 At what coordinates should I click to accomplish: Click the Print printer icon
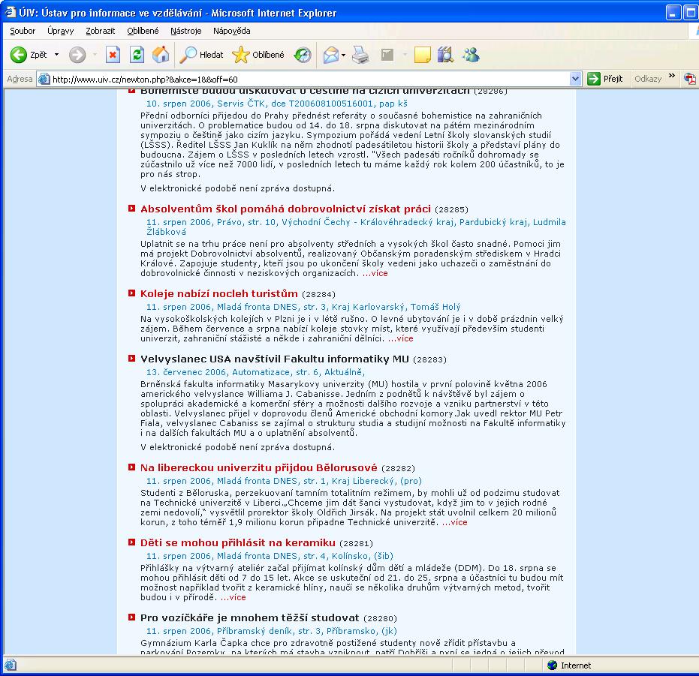point(360,55)
